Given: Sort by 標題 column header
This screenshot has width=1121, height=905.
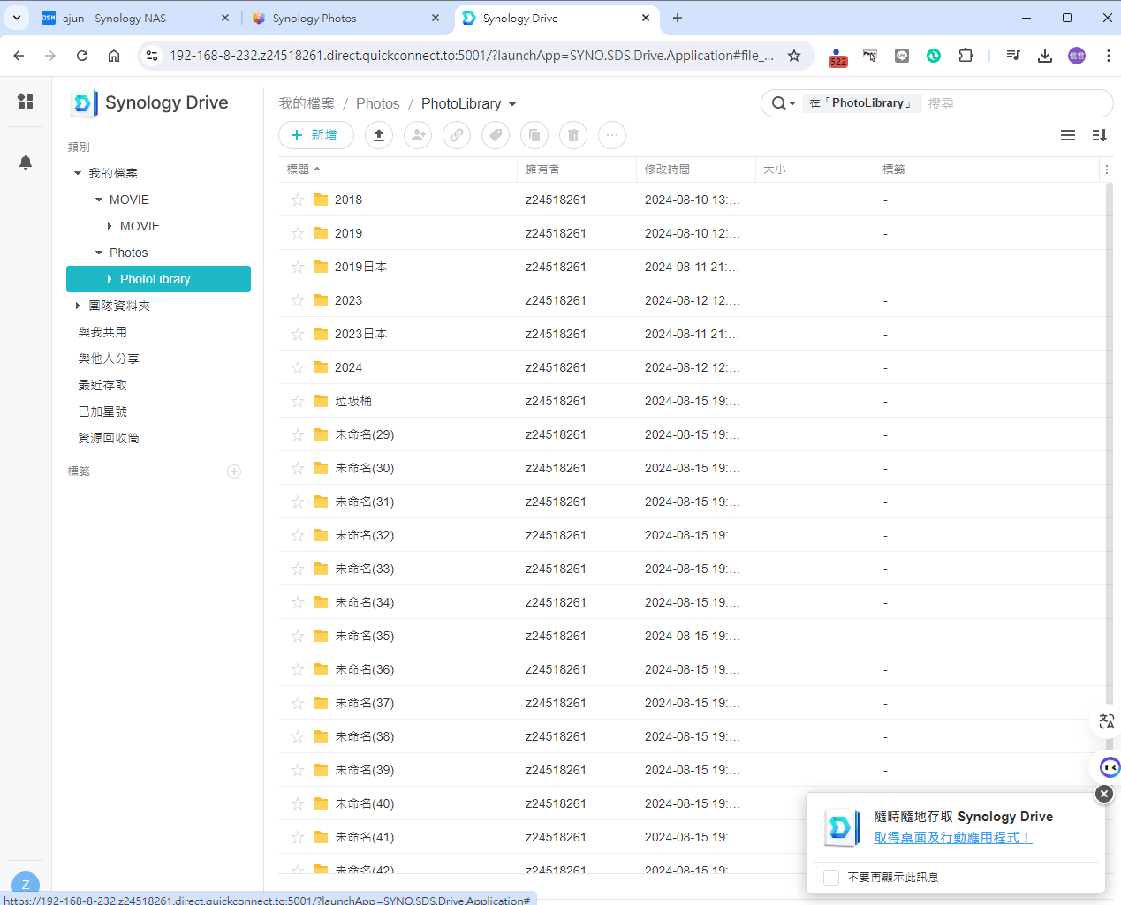Looking at the screenshot, I should [398, 170].
